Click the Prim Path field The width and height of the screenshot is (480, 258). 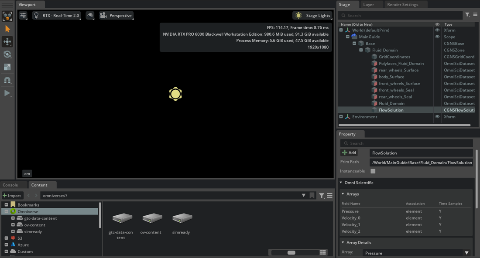coord(422,163)
